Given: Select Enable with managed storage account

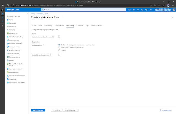Looking at the screenshot, I should 59,45.
